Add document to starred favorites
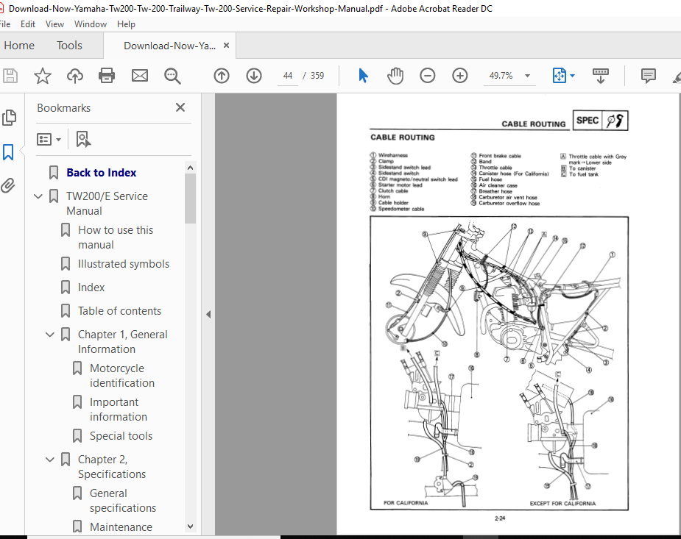681x539 pixels. tap(43, 76)
